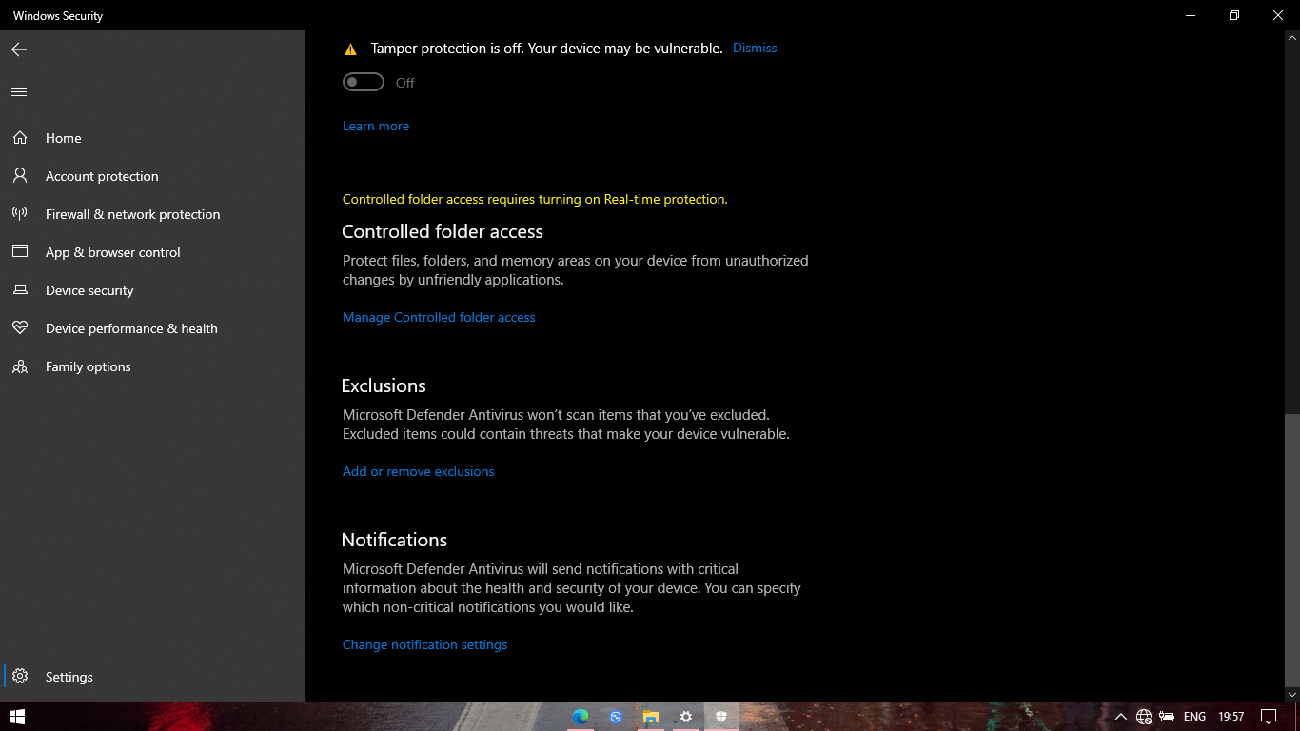Click the network globe tray icon

1144,717
